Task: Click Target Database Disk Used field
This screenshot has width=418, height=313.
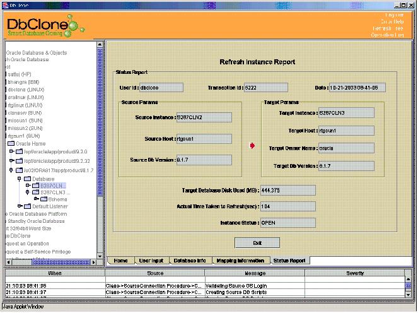Action: click(288, 191)
